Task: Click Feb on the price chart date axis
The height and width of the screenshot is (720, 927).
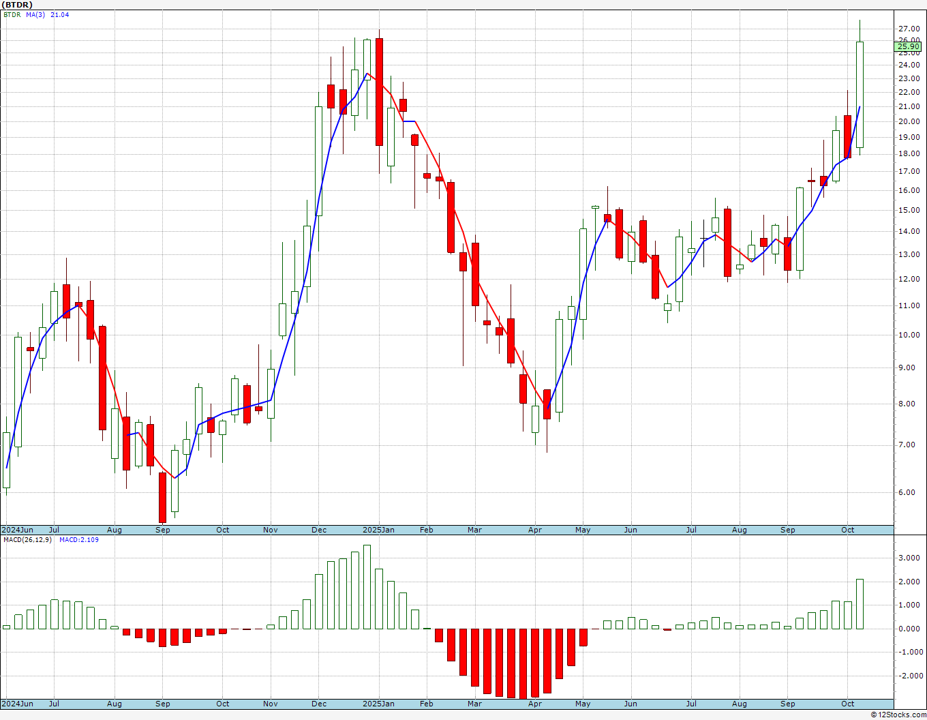Action: point(427,530)
